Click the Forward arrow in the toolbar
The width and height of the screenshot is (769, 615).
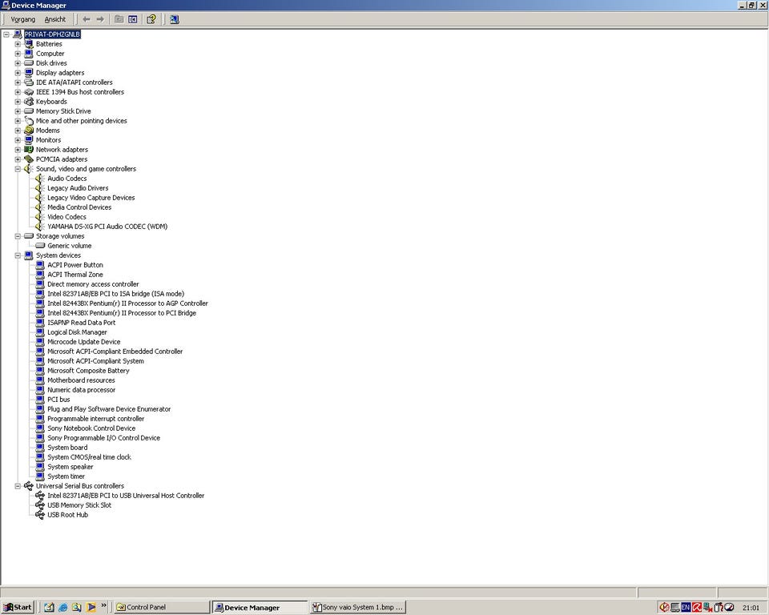coord(100,19)
